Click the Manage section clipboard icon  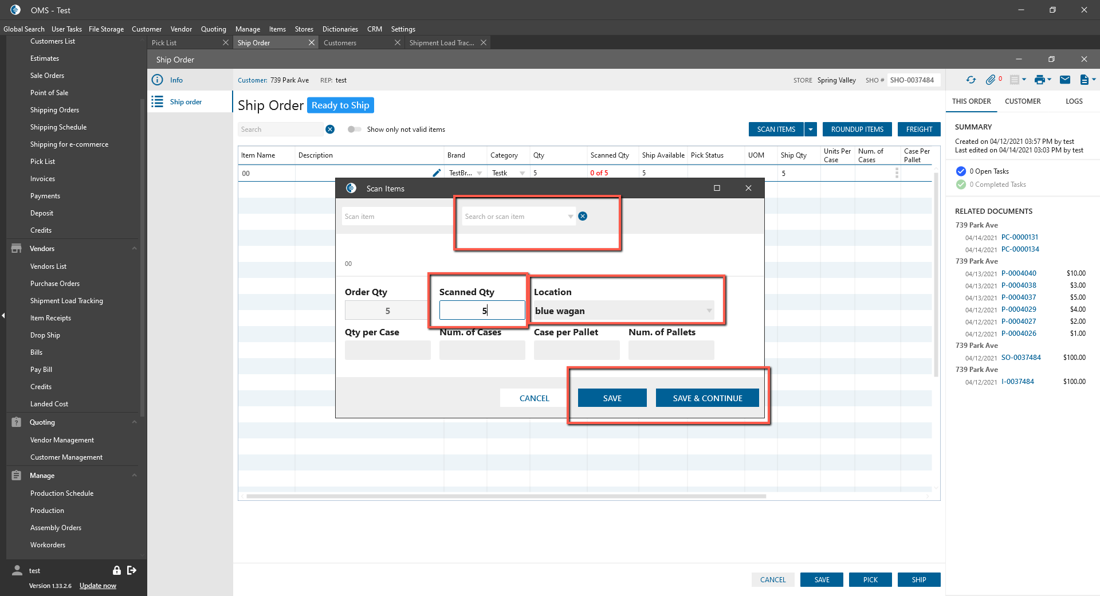(17, 476)
